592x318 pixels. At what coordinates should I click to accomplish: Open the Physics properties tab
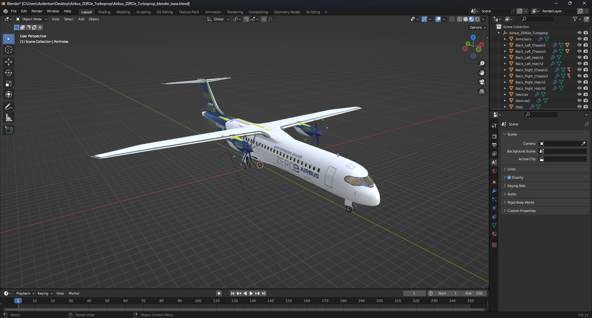pyautogui.click(x=494, y=208)
